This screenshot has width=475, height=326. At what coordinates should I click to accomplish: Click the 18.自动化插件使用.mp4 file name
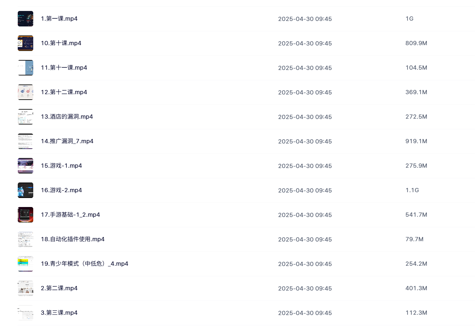tap(73, 239)
